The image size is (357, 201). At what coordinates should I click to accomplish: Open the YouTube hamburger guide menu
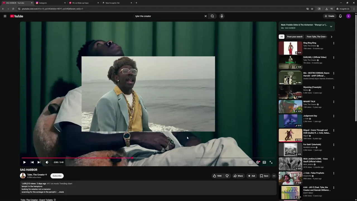(5, 16)
